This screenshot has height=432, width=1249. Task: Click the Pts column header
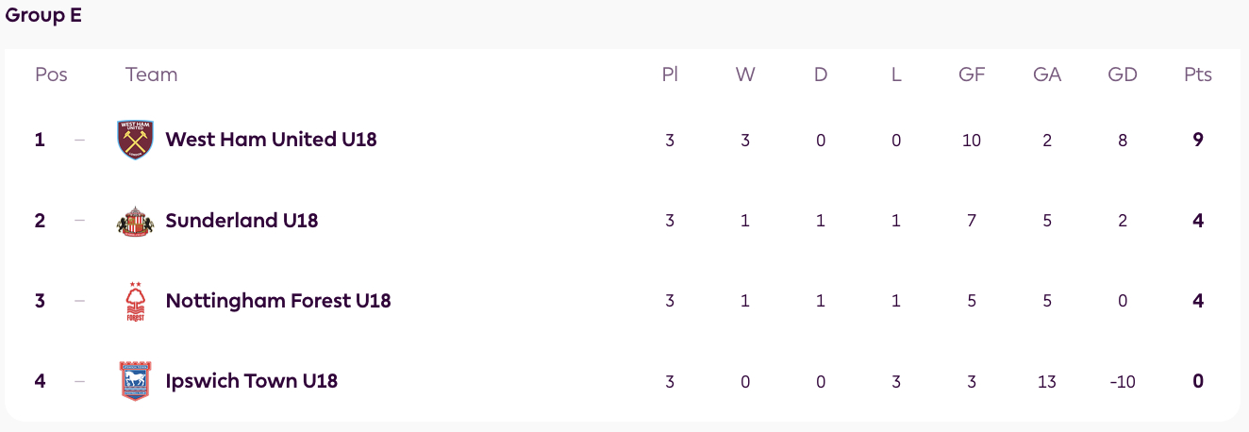tap(1198, 75)
